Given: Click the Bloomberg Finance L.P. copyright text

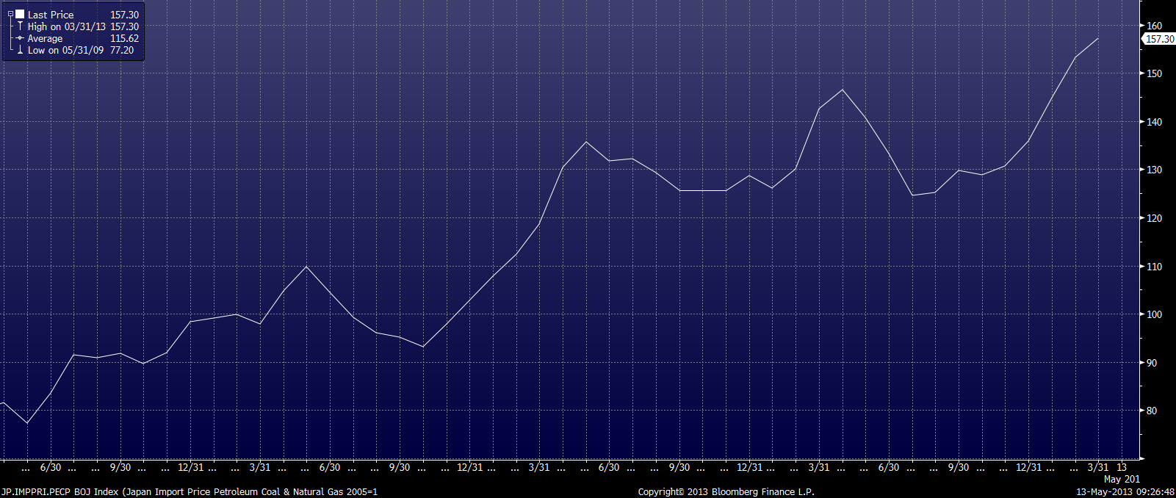Looking at the screenshot, I should coord(726,492).
